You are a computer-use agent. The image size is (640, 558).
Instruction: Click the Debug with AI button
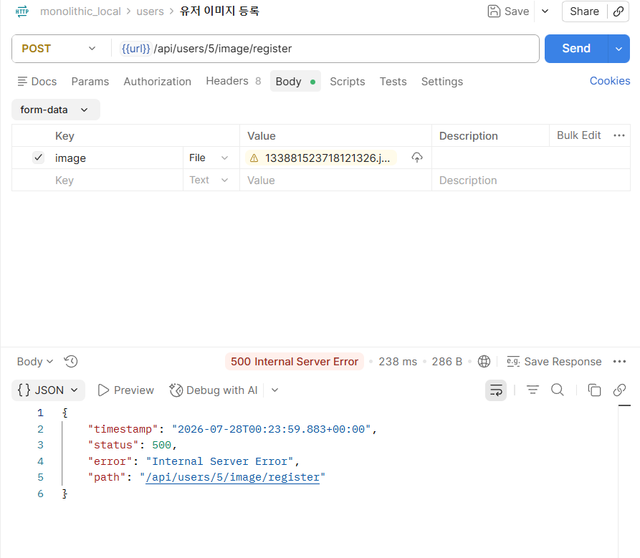pyautogui.click(x=214, y=390)
